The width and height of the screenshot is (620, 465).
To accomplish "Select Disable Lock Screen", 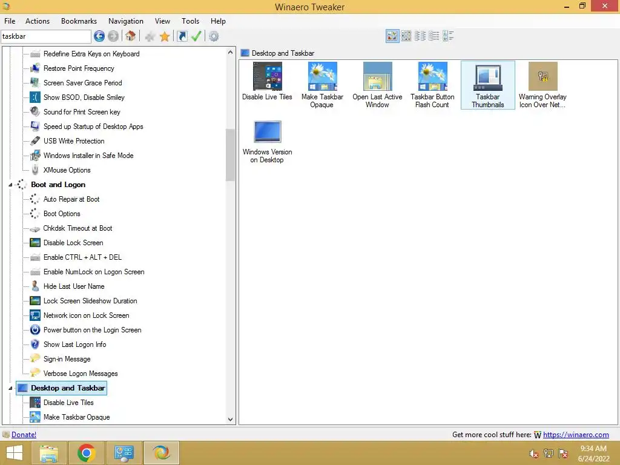I will [x=73, y=243].
